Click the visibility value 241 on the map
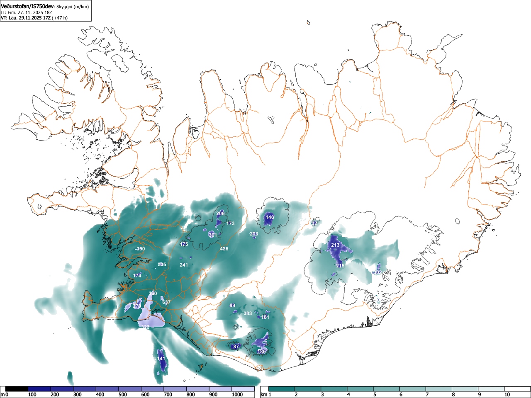Screen dimensions: 531x398 tap(184, 265)
